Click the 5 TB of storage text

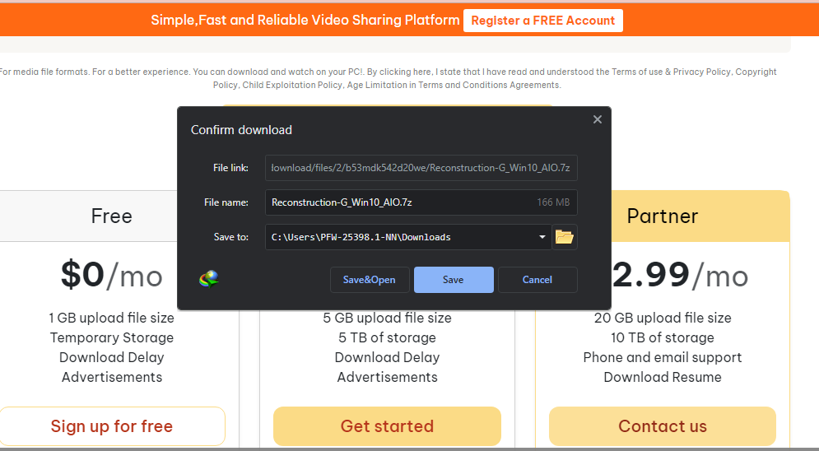387,337
